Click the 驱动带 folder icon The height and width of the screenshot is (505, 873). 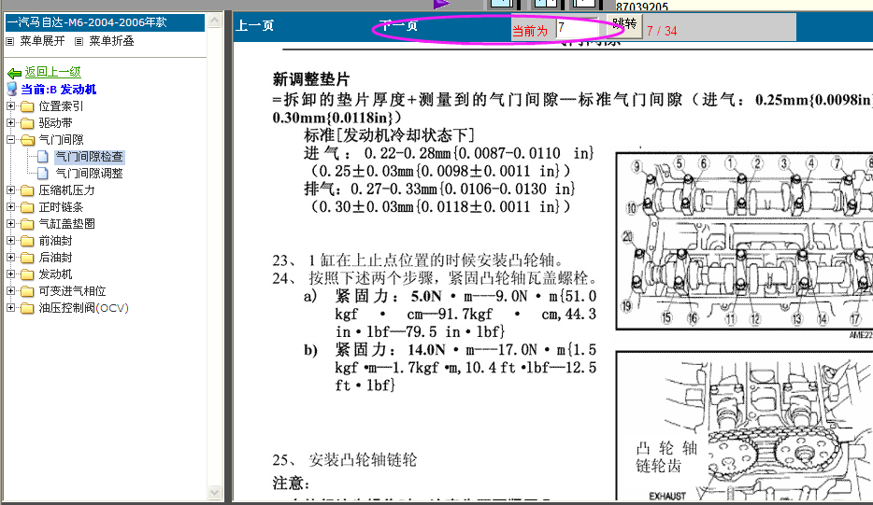coord(27,123)
